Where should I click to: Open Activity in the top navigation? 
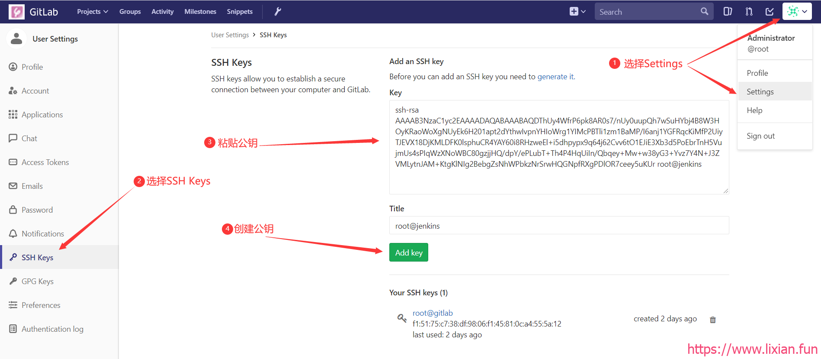coord(163,12)
